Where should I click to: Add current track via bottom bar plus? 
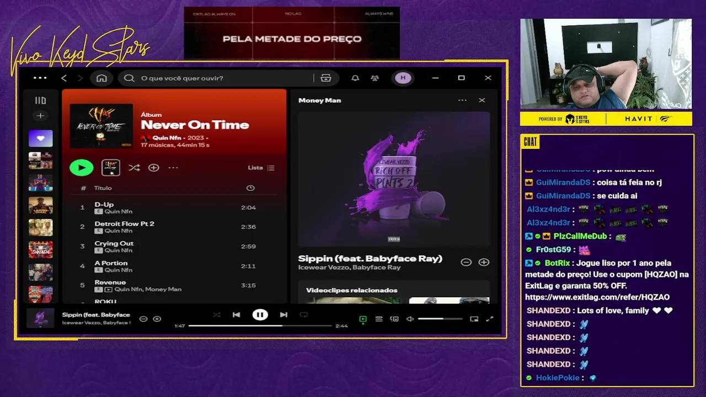point(157,319)
